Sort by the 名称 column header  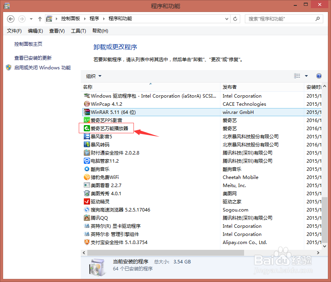[x=150, y=87]
